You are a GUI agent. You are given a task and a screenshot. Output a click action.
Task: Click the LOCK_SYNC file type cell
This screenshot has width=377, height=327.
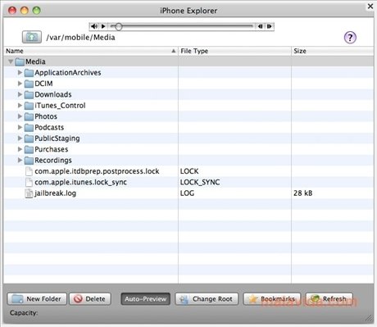click(200, 182)
